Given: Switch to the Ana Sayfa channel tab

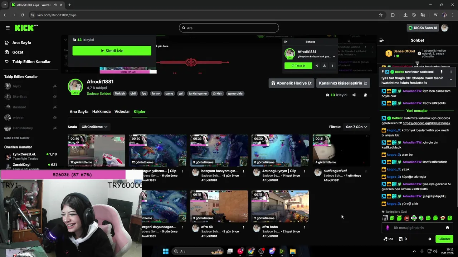Looking at the screenshot, I should pos(79,112).
